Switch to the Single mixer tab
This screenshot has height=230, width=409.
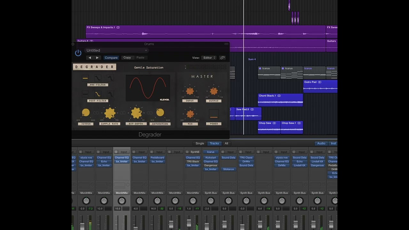click(200, 143)
